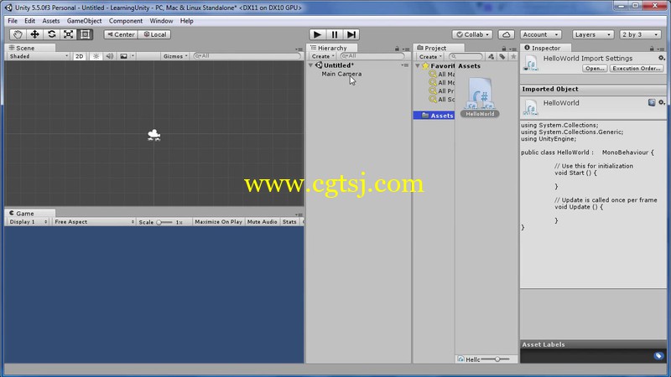Viewport: 671px width, 377px height.
Task: Open Hierarchy Create dropdown
Action: [x=323, y=56]
